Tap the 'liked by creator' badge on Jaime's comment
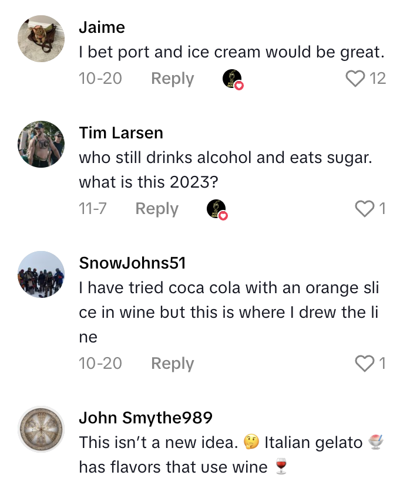 (232, 78)
